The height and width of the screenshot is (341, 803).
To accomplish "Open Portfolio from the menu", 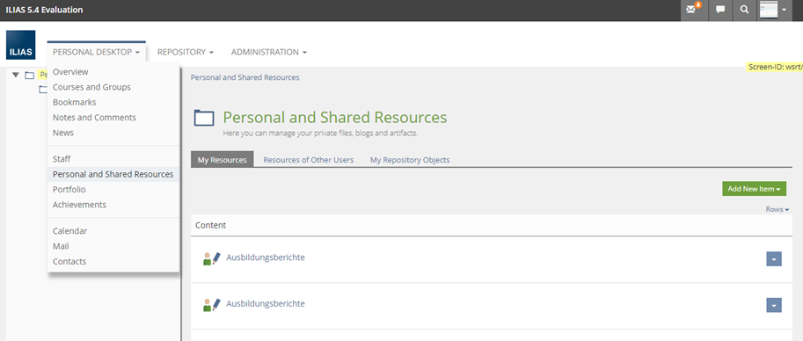I will (69, 190).
